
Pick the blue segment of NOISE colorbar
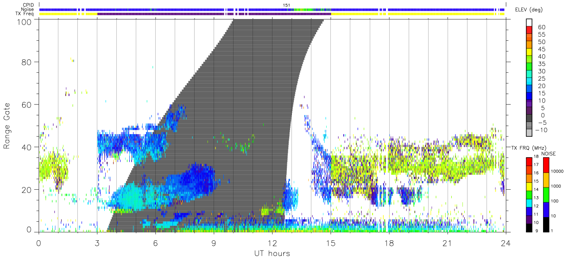547,209
